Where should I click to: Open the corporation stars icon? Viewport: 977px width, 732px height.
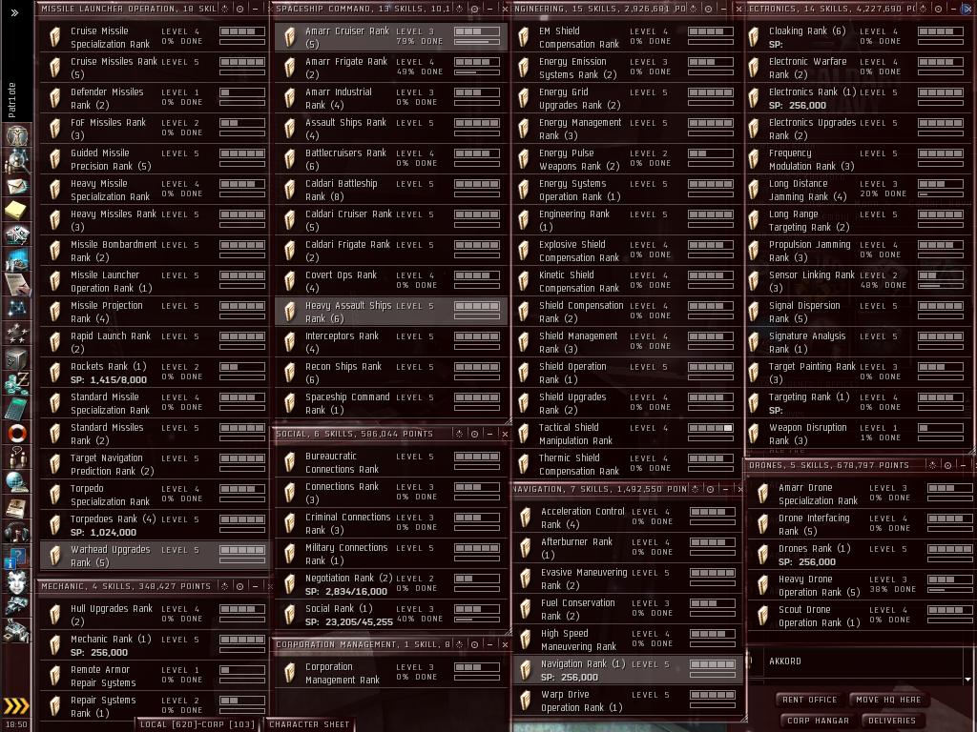17,333
